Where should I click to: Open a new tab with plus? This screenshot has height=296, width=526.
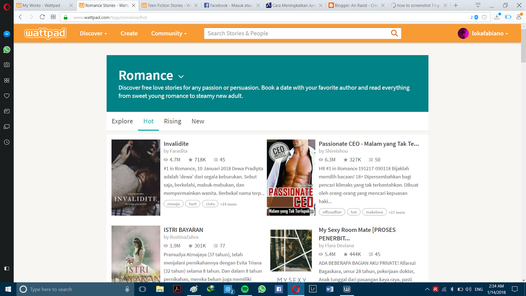point(456,5)
